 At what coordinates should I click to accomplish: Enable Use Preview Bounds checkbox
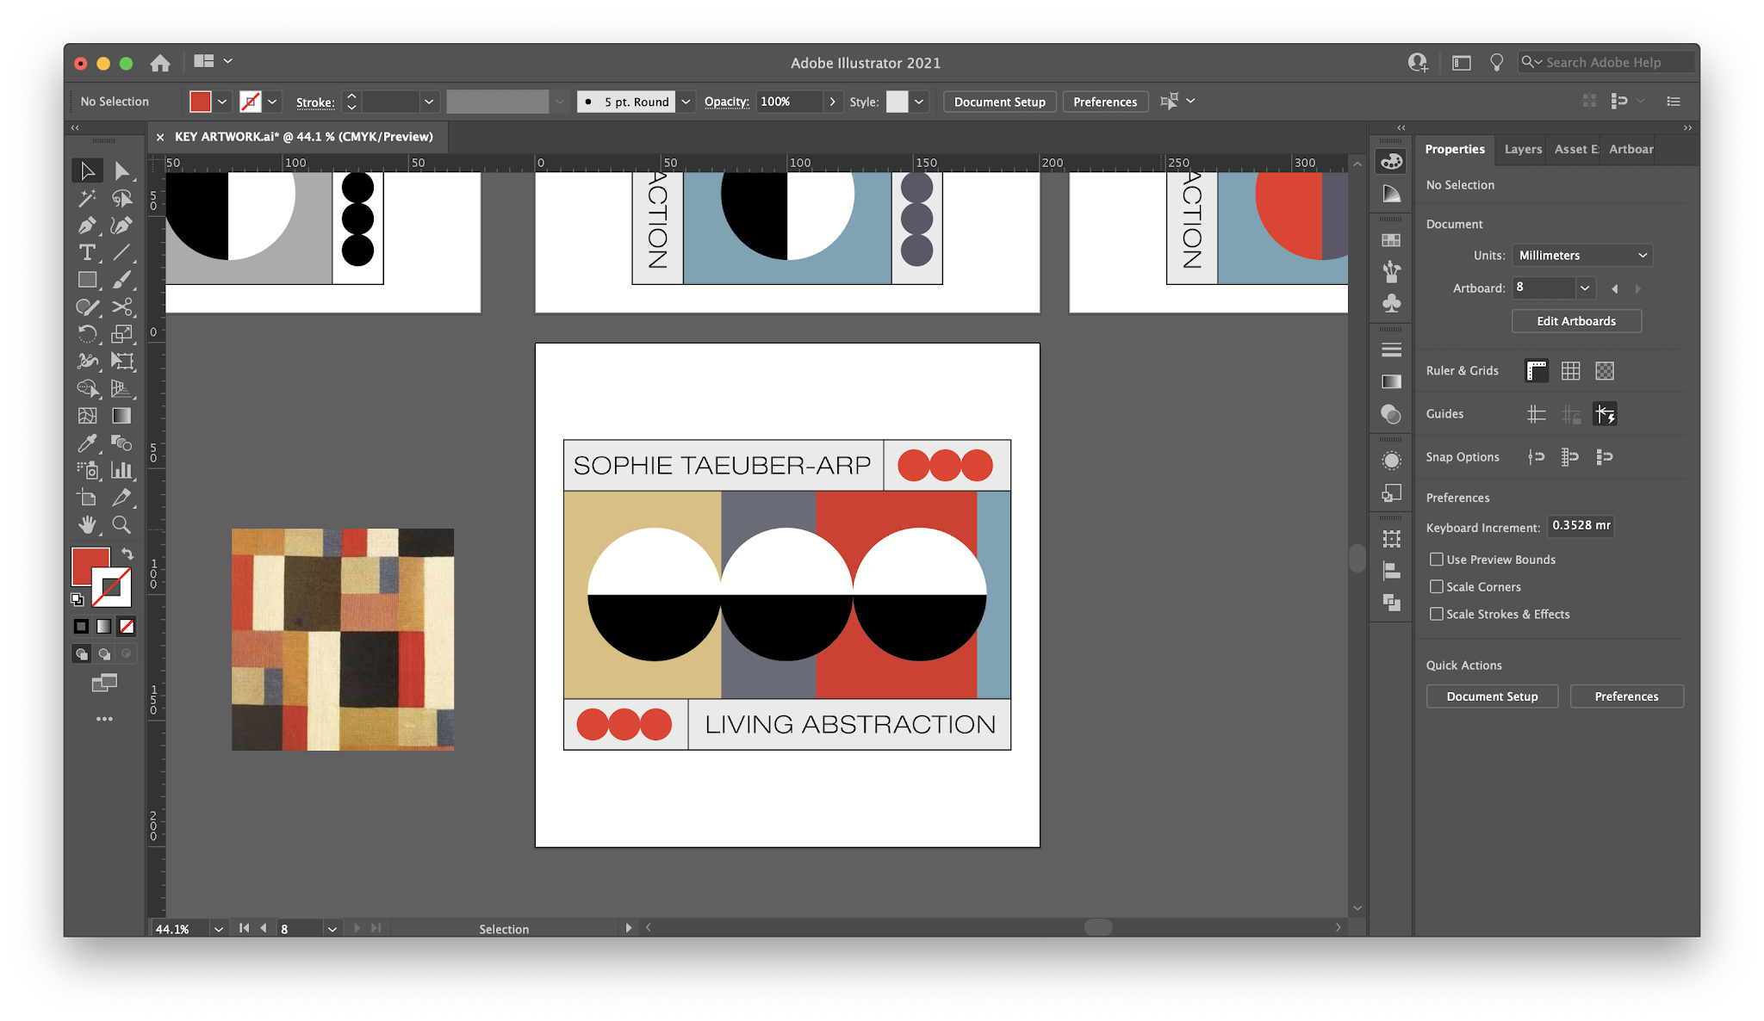click(1437, 560)
